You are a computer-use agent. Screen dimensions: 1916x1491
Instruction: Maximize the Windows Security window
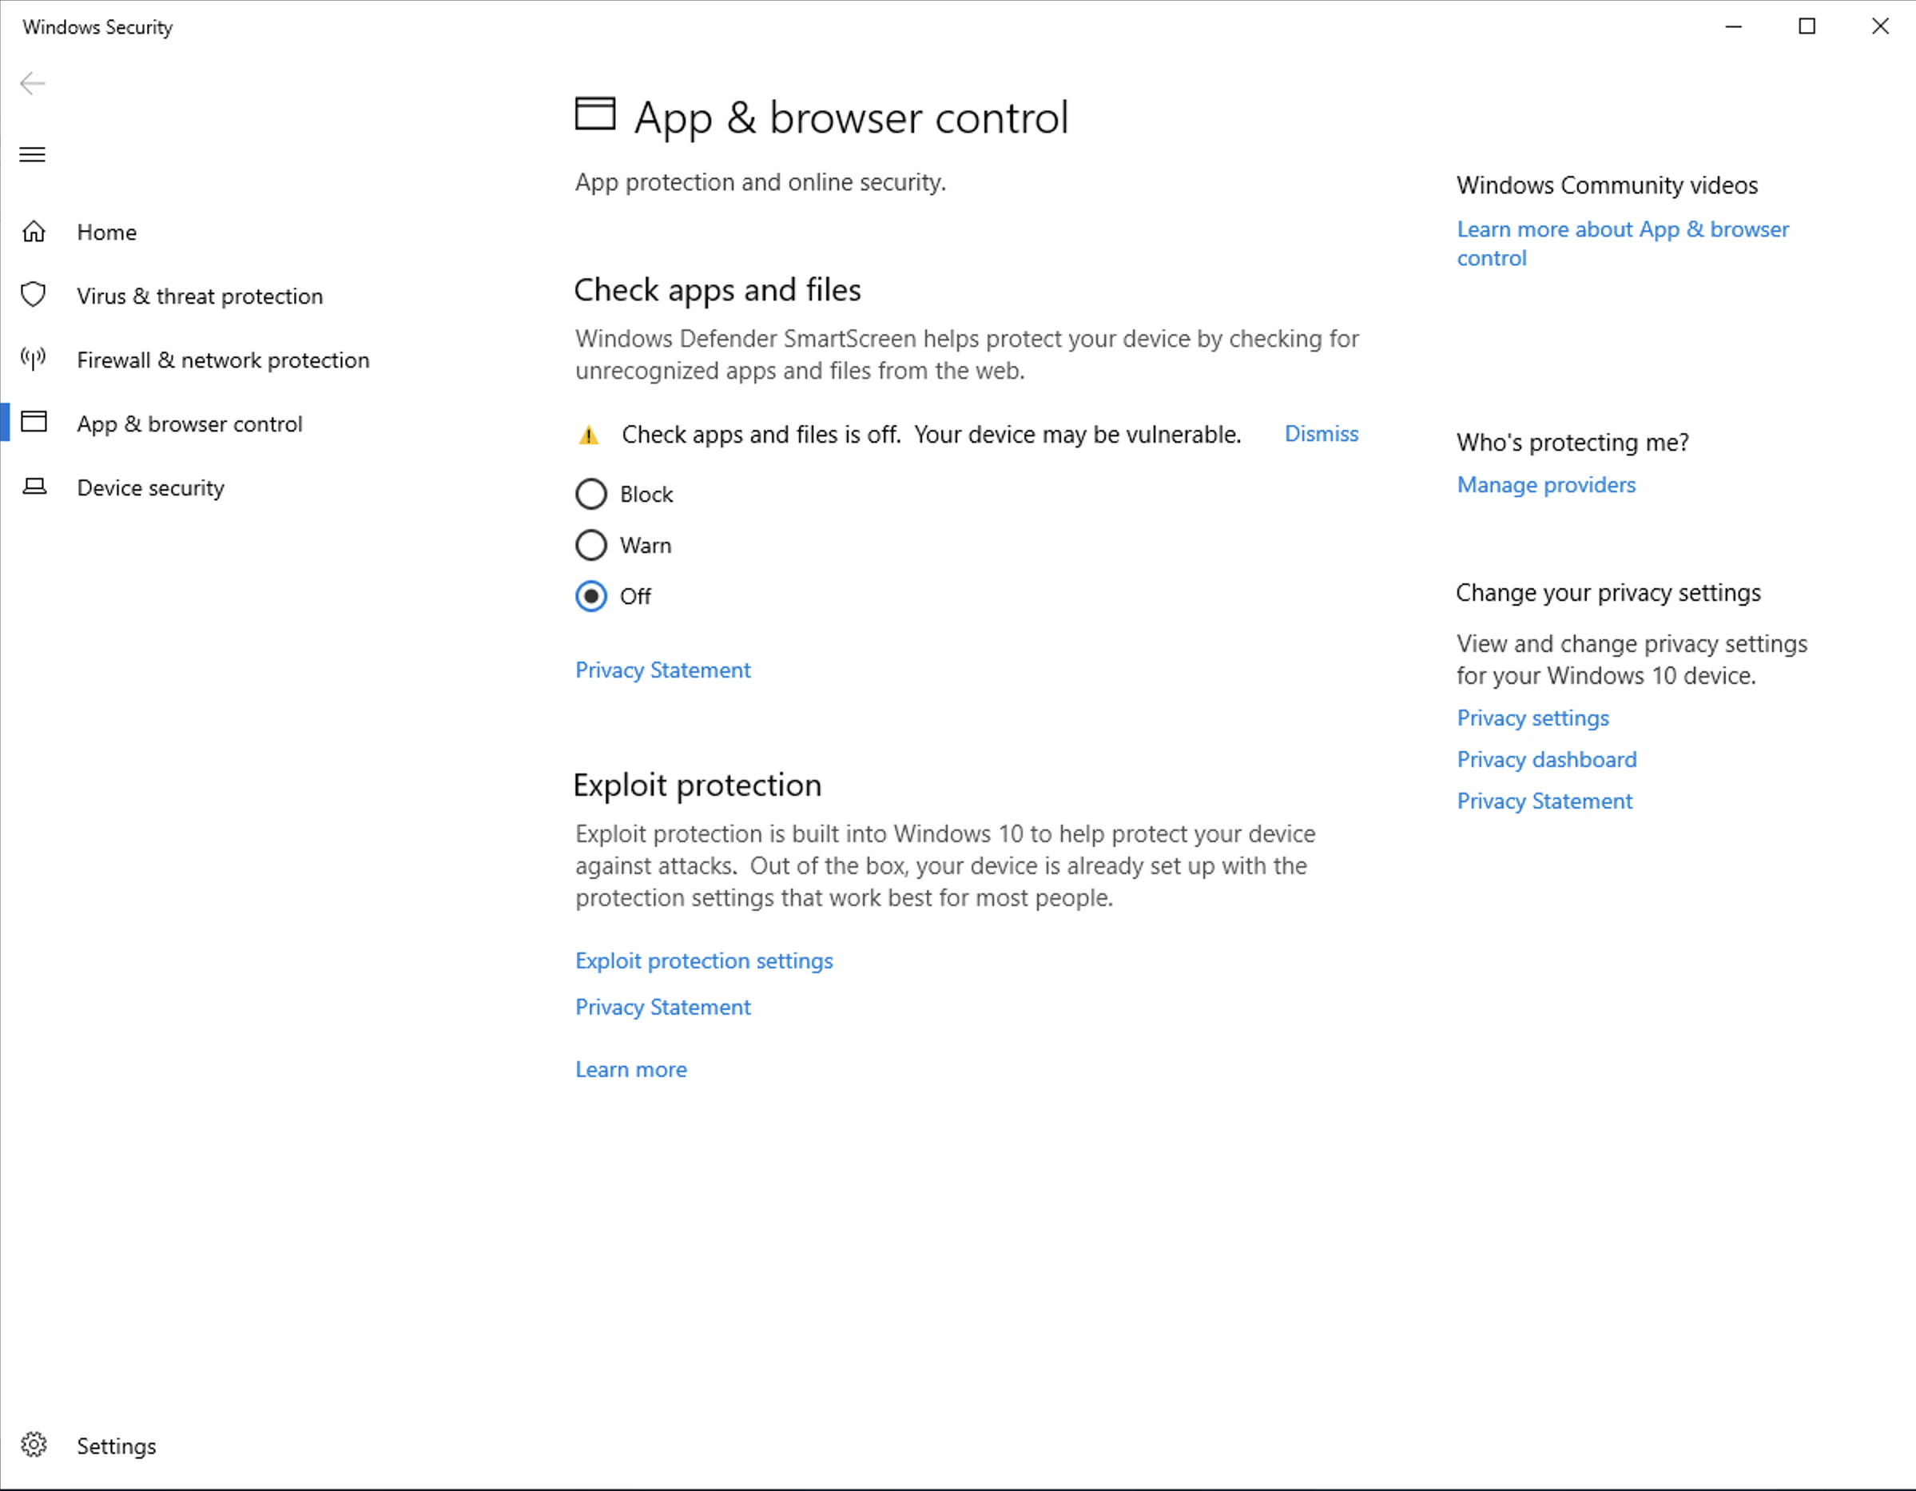(x=1807, y=26)
